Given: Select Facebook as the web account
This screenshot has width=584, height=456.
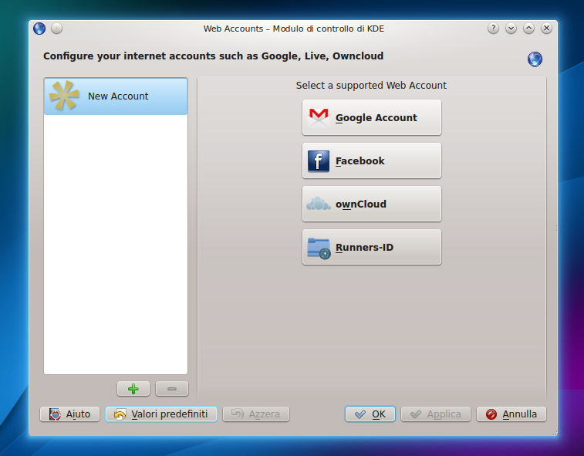Looking at the screenshot, I should pyautogui.click(x=371, y=160).
